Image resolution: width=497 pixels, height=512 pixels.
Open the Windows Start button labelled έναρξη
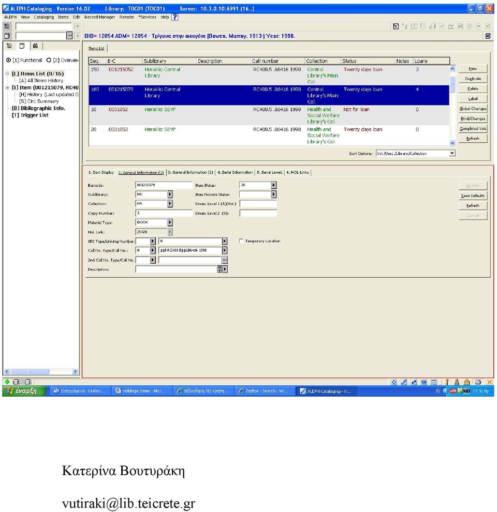(24, 391)
